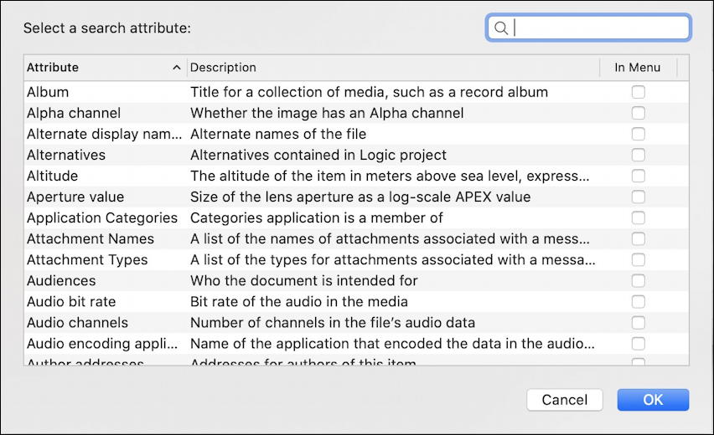Viewport: 714px width, 435px height.
Task: Click 'Number of channels in the file's audio data'
Action: [333, 322]
